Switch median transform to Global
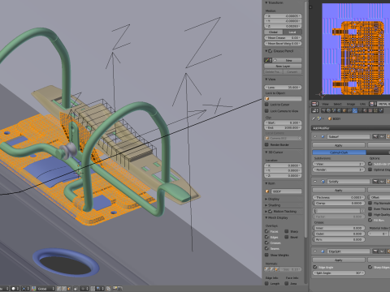The height and width of the screenshot is (292, 390). tap(273, 32)
